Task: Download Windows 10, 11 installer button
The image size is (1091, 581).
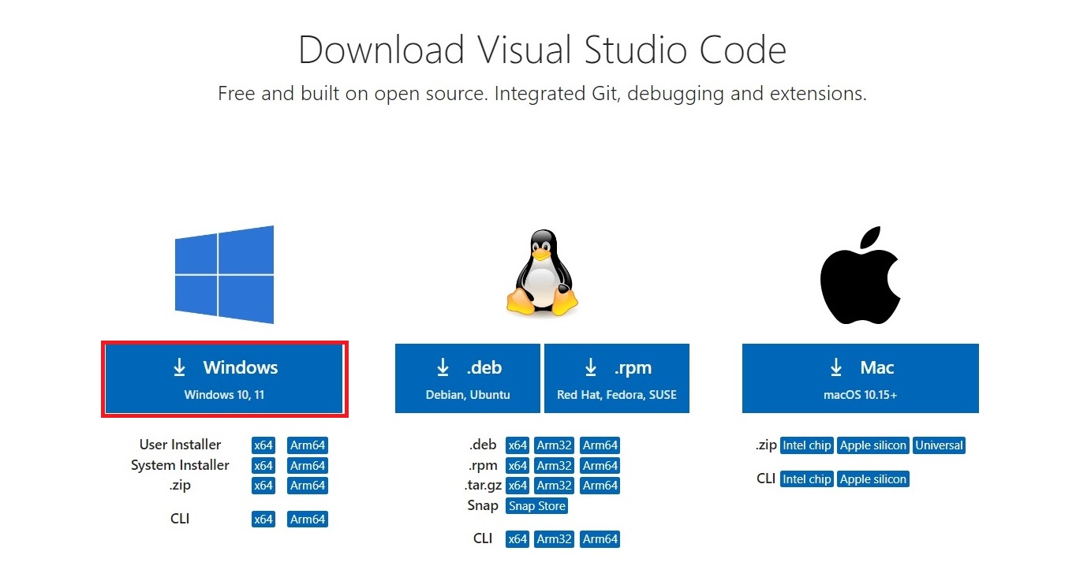Action: point(225,378)
